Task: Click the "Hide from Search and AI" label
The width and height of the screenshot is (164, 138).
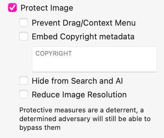Action: 77,81
